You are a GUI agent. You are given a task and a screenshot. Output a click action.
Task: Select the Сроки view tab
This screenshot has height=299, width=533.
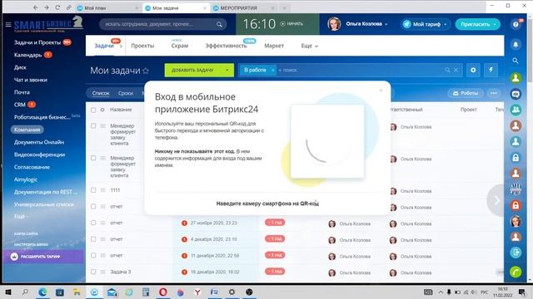[x=126, y=93]
